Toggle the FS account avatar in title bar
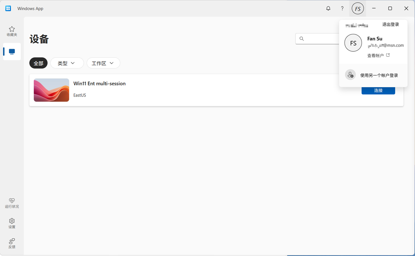Image resolution: width=415 pixels, height=256 pixels. coord(357,8)
